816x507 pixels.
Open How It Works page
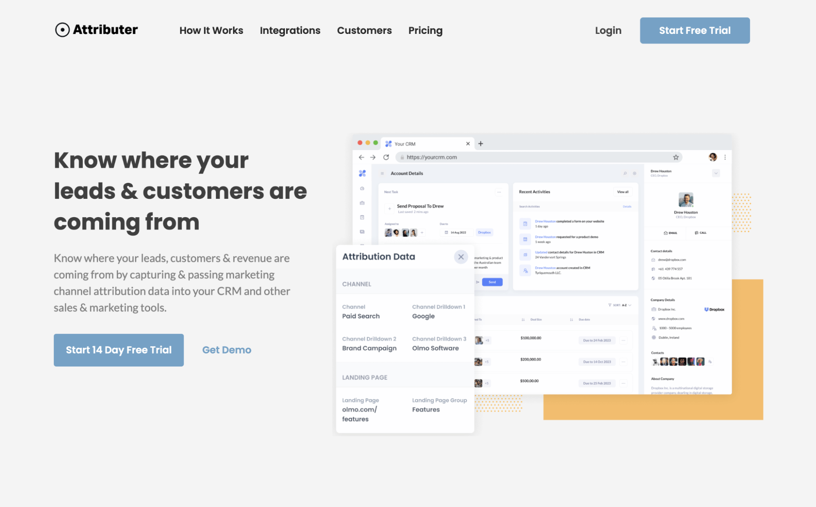(x=211, y=31)
